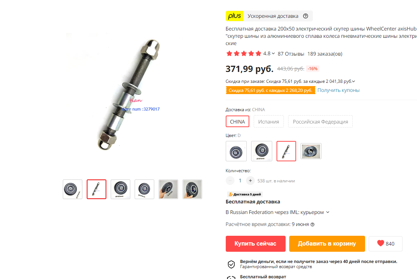Click the yellow plus badge icon
This screenshot has height=279, width=417.
click(234, 16)
